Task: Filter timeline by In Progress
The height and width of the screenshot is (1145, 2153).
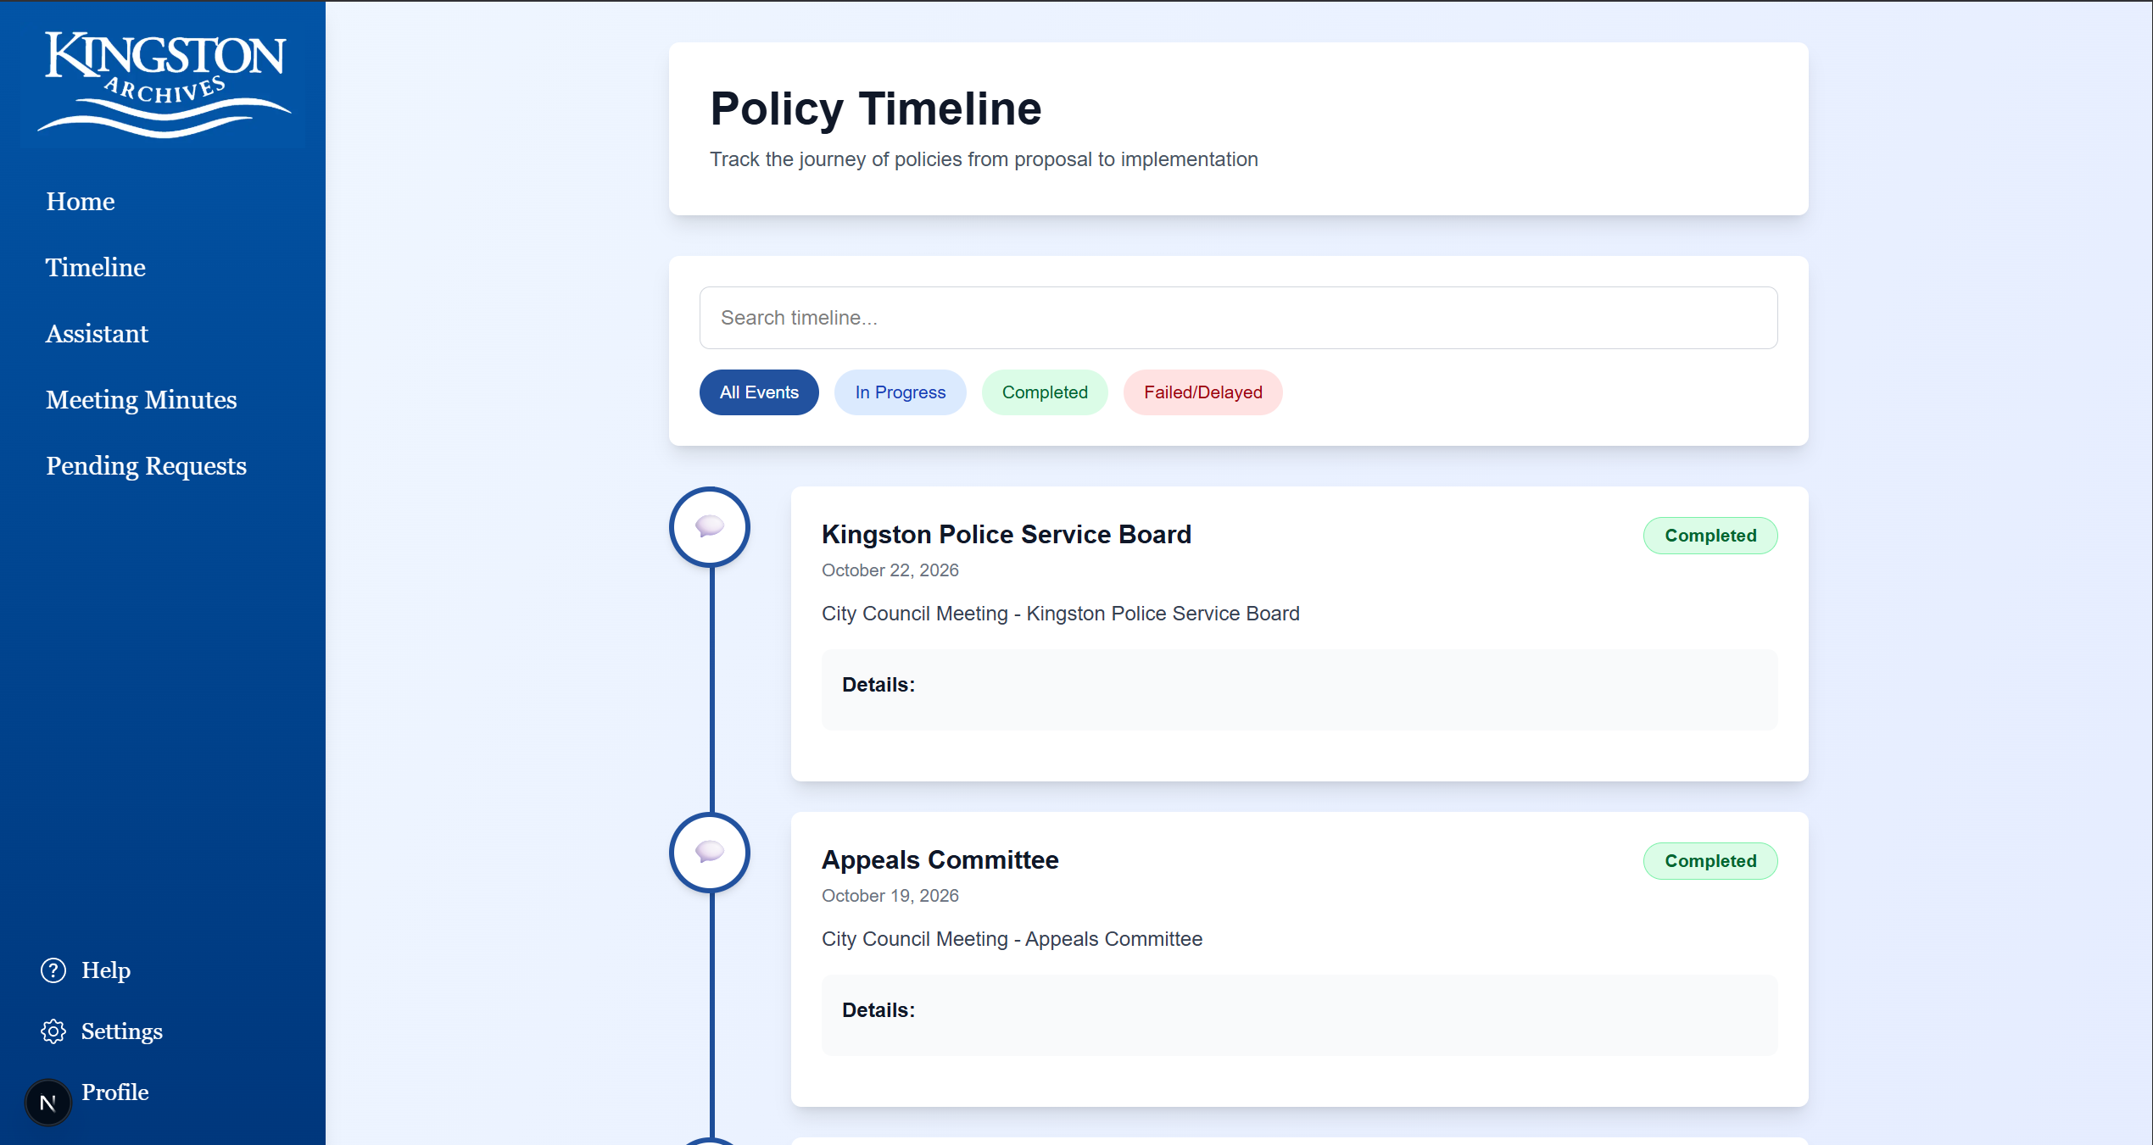Action: tap(900, 392)
